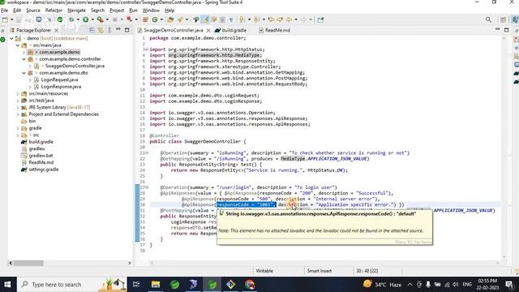Toggle code folding at line 27
This screenshot has height=292, width=519.
147,187
